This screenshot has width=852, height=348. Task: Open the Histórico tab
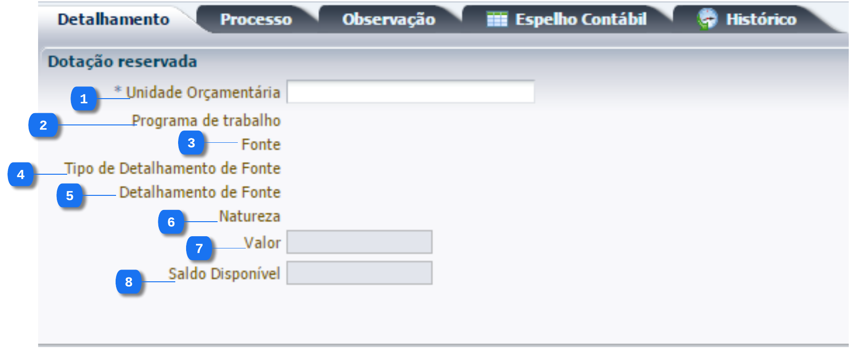point(761,19)
